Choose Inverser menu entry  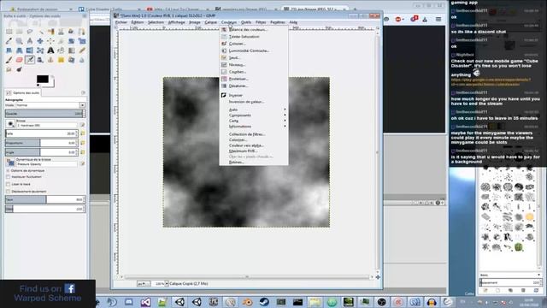click(x=254, y=95)
